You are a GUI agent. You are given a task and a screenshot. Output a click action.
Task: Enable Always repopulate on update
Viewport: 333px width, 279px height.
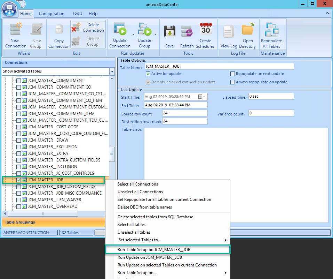(232, 82)
